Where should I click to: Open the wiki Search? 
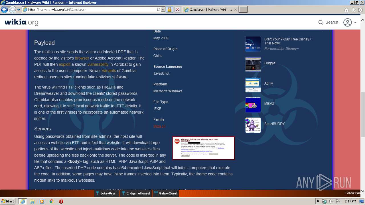[328, 22]
